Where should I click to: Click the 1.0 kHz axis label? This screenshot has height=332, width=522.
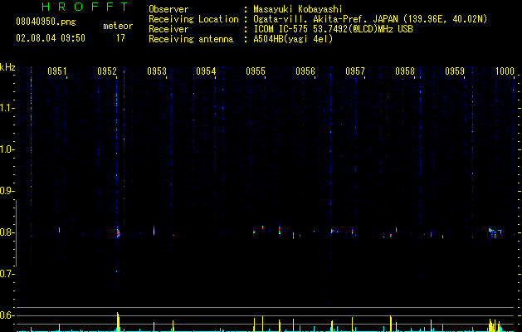(x=7, y=149)
